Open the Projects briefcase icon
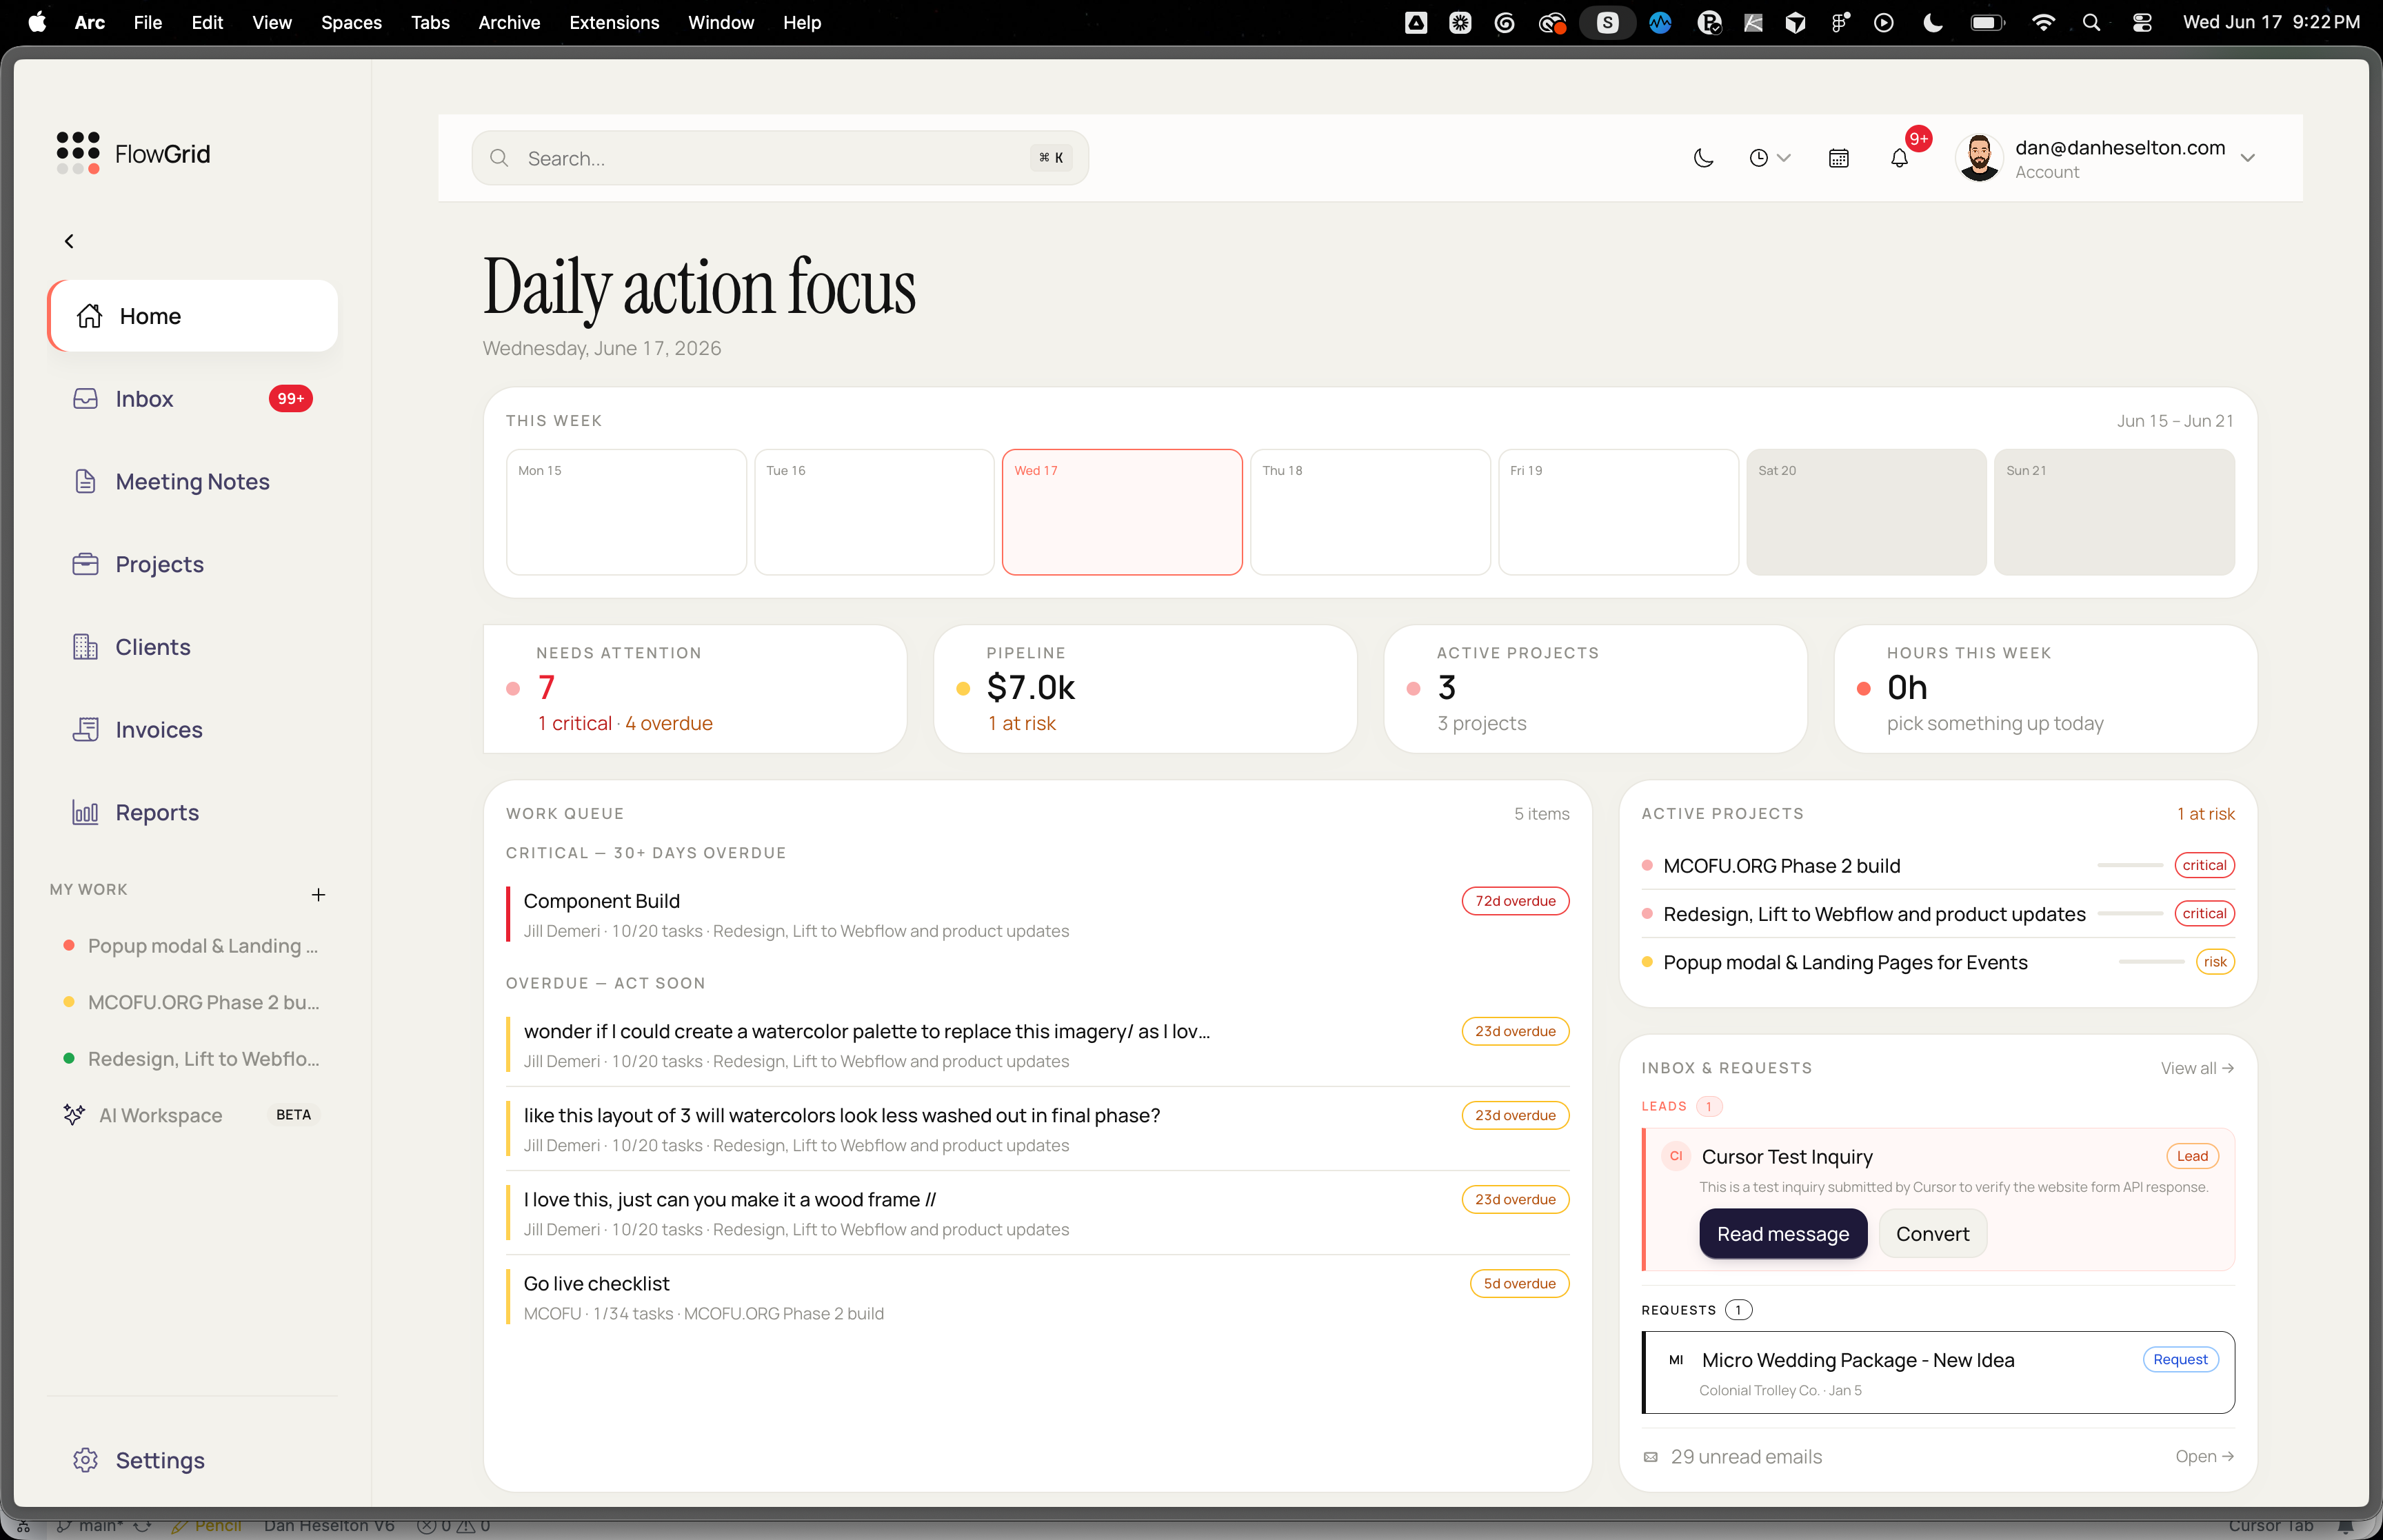Image resolution: width=2383 pixels, height=1540 pixels. tap(86, 564)
